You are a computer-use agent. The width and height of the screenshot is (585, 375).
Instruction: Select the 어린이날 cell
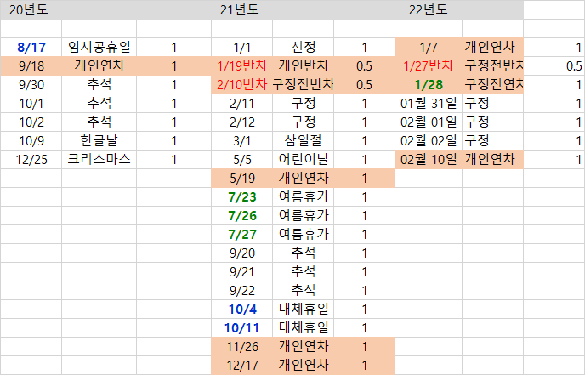coord(303,159)
